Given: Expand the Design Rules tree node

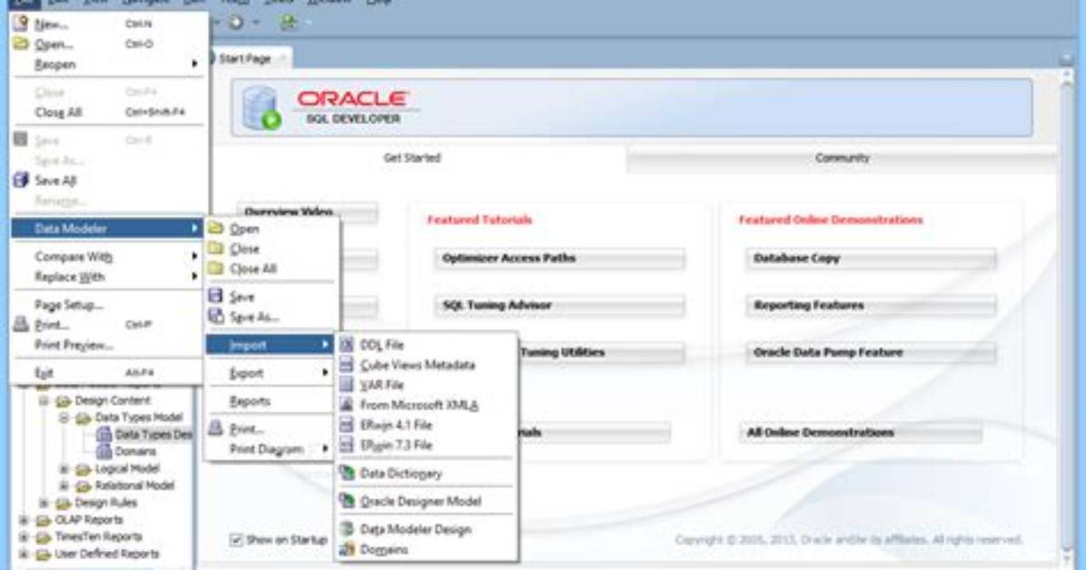Looking at the screenshot, I should pos(44,503).
